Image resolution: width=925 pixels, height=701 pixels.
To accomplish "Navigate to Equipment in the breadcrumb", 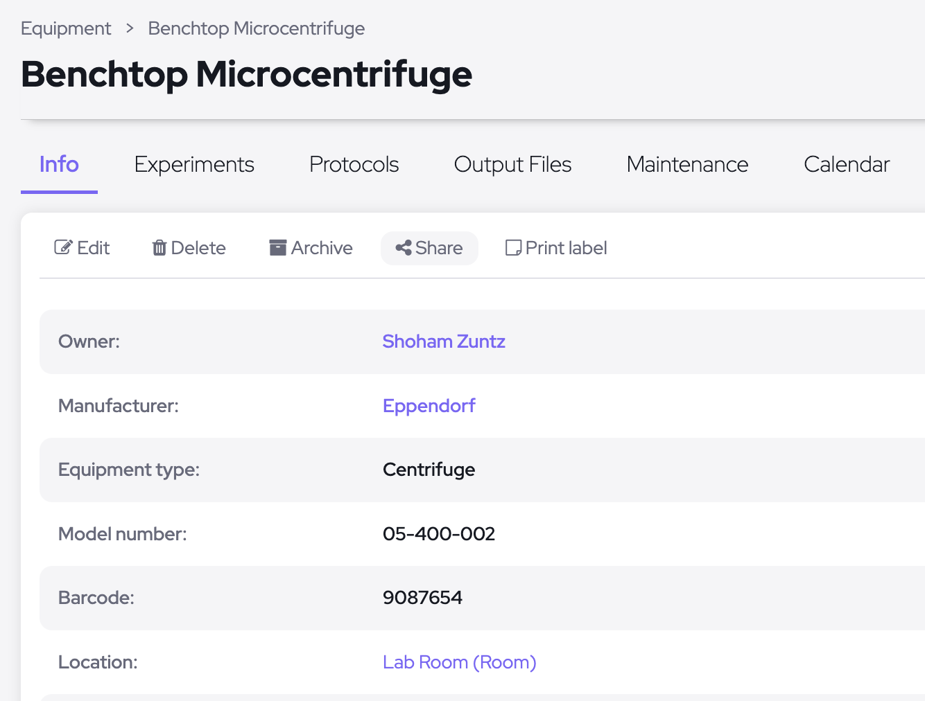I will [x=66, y=28].
